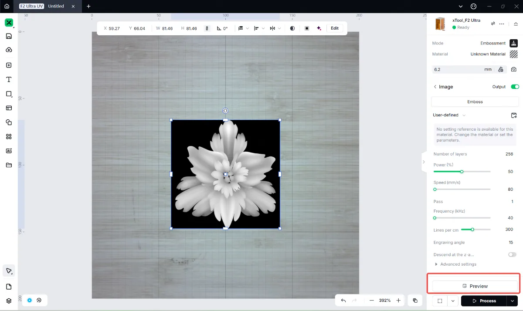Zoom in with plus button
The image size is (523, 311).
tap(398, 301)
